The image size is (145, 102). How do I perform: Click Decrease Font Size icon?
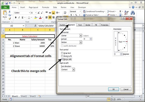click(42, 13)
